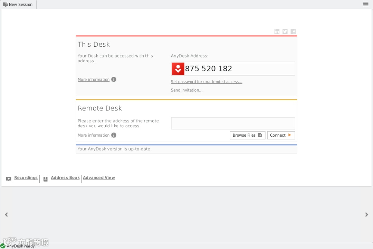The image size is (373, 249).
Task: Click the Recordings play icon
Action: pos(9,179)
